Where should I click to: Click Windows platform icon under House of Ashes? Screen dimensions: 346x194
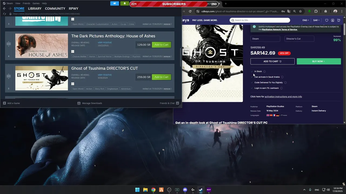pos(73,51)
